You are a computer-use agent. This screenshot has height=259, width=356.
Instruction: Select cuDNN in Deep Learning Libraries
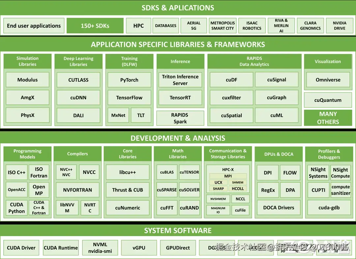(x=78, y=97)
